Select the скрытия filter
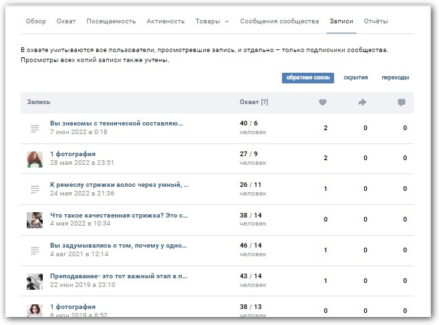Image resolution: width=439 pixels, height=325 pixels. click(x=355, y=77)
